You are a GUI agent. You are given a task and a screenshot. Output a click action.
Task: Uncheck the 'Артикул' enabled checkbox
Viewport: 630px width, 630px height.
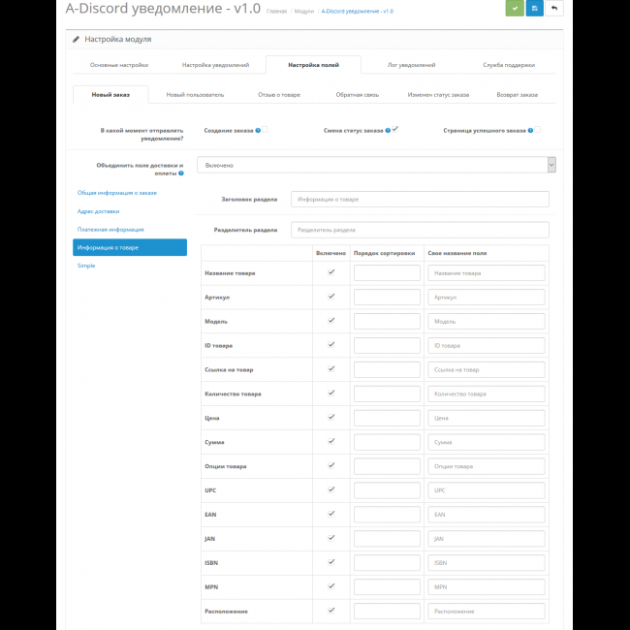click(331, 297)
